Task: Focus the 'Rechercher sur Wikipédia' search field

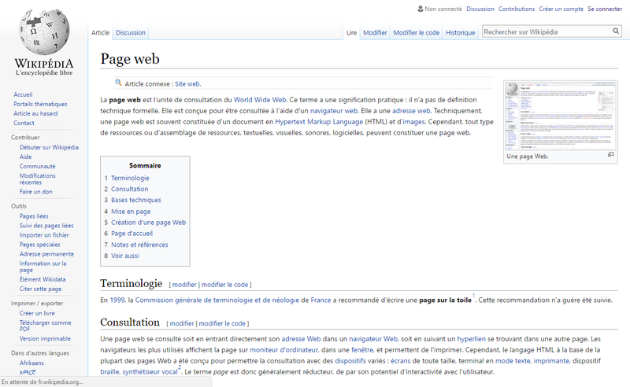Action: [x=547, y=31]
